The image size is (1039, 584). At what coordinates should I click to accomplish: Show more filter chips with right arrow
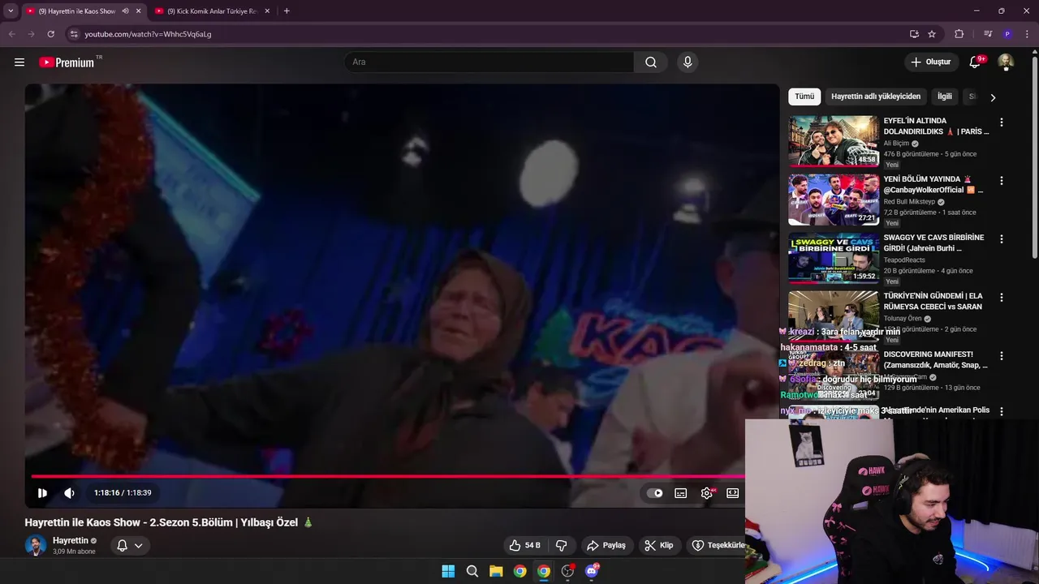point(992,97)
